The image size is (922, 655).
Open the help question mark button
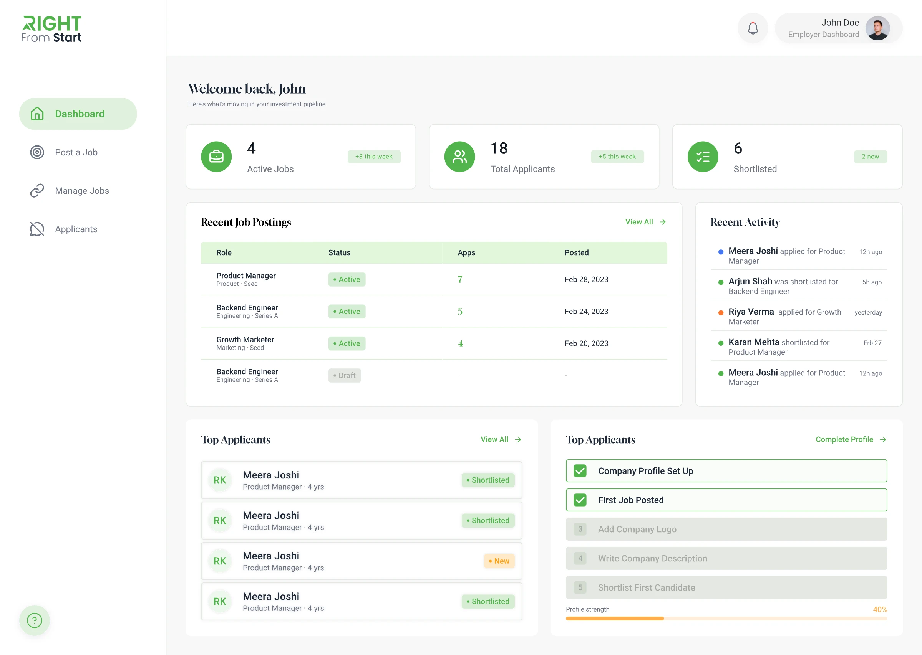[x=34, y=620]
